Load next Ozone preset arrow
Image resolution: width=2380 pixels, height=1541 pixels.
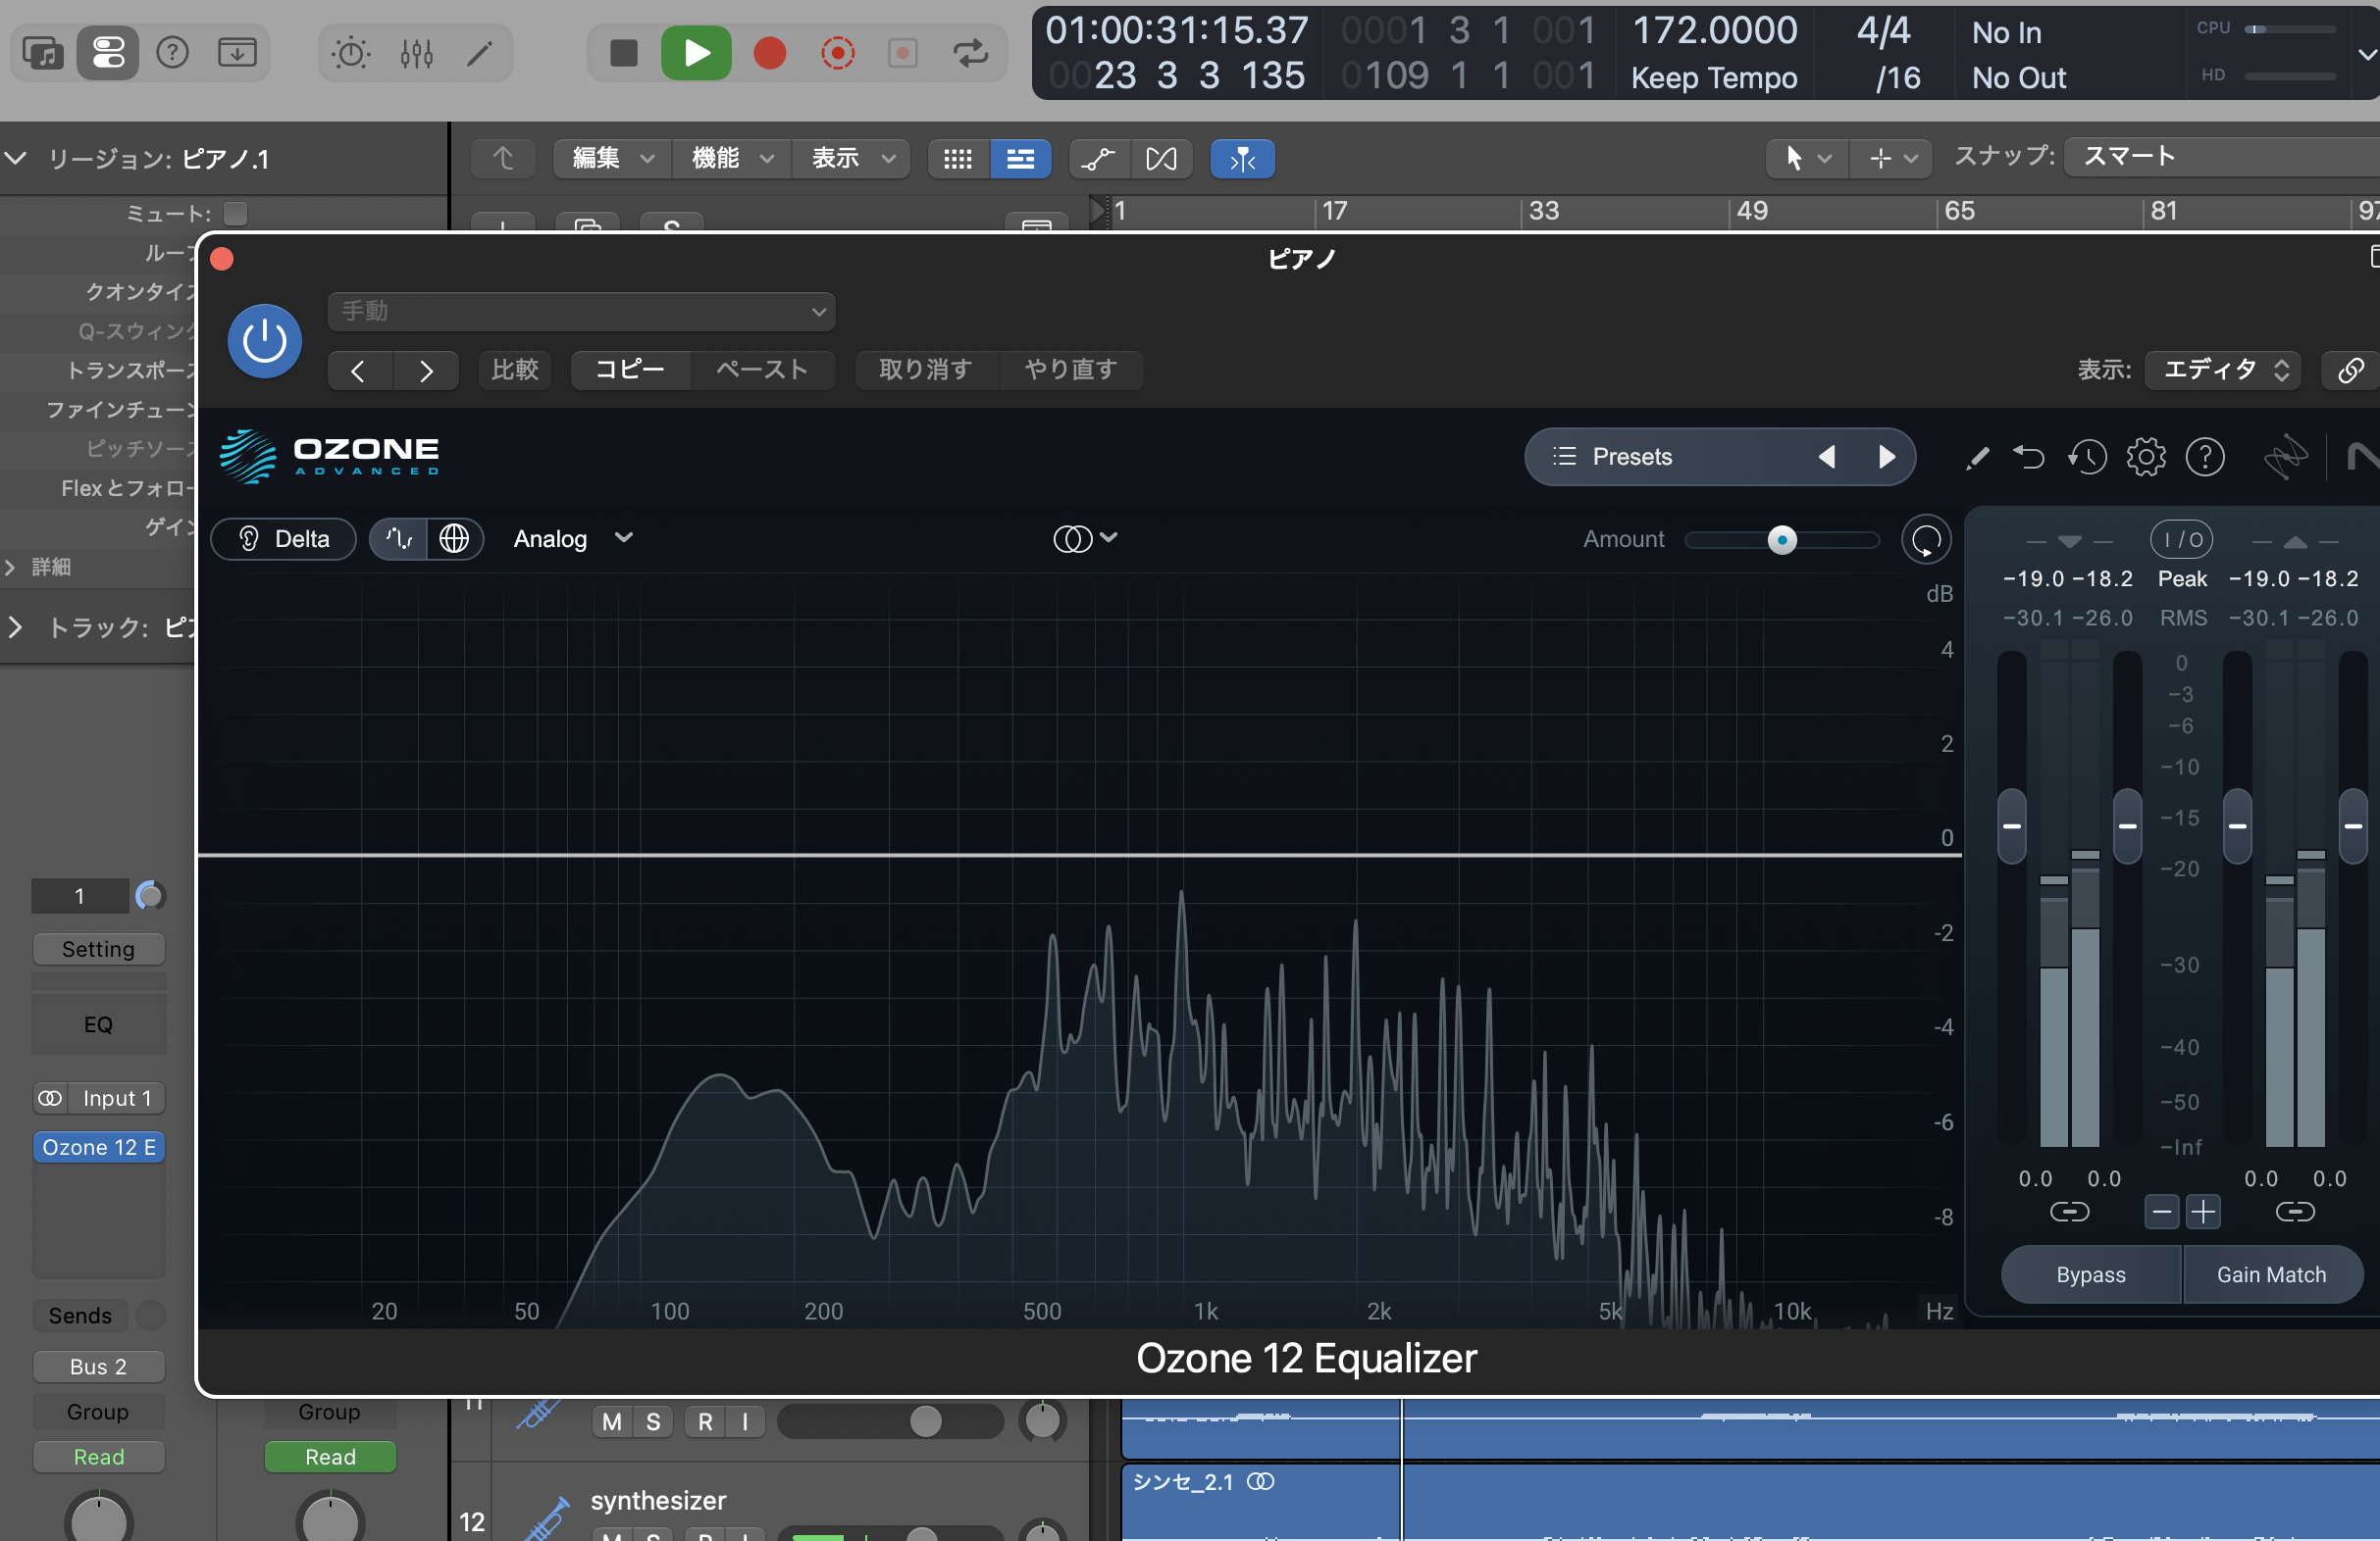[1887, 457]
